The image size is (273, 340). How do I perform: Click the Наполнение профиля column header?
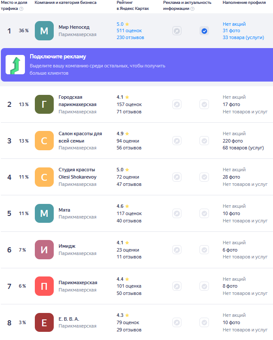click(244, 3)
